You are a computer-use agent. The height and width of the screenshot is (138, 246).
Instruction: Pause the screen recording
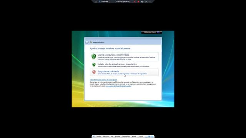[x=135, y=2]
